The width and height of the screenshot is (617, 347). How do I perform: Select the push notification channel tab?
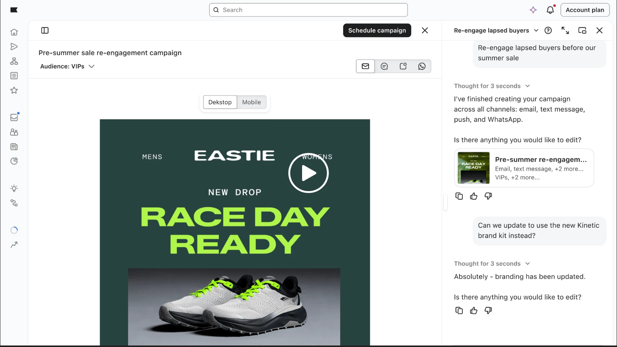click(403, 66)
